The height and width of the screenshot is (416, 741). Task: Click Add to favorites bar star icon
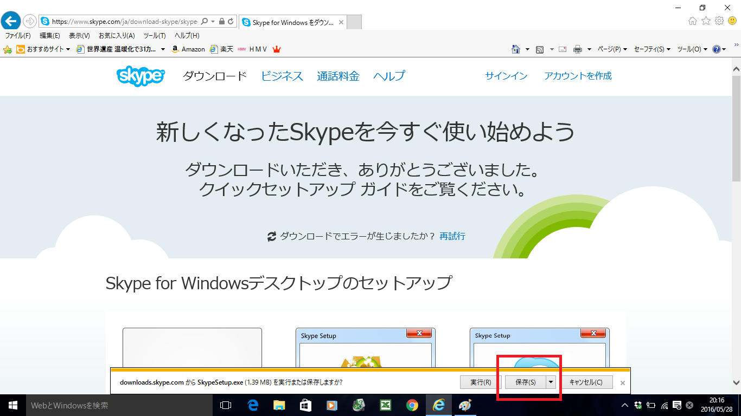[x=8, y=49]
